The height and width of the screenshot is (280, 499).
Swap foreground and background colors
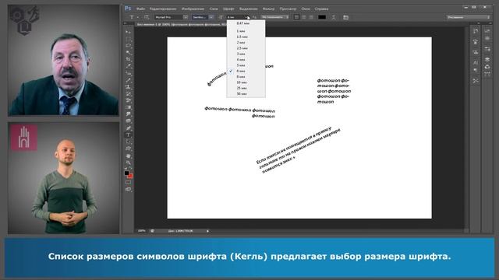[130, 168]
